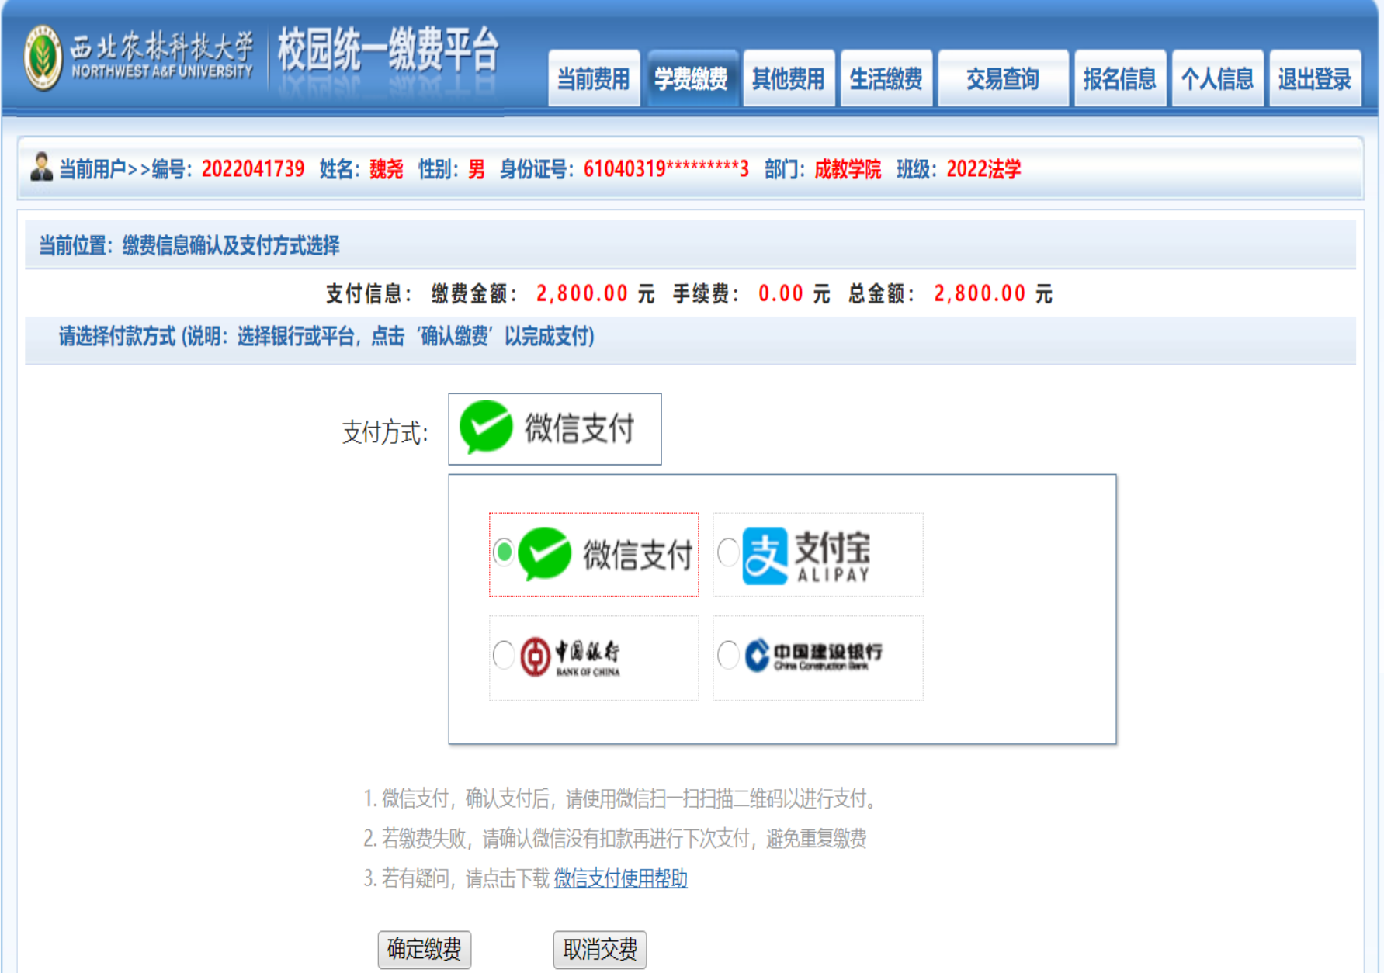
Task: Click the Northwest A&F University logo emblem
Action: [x=42, y=58]
